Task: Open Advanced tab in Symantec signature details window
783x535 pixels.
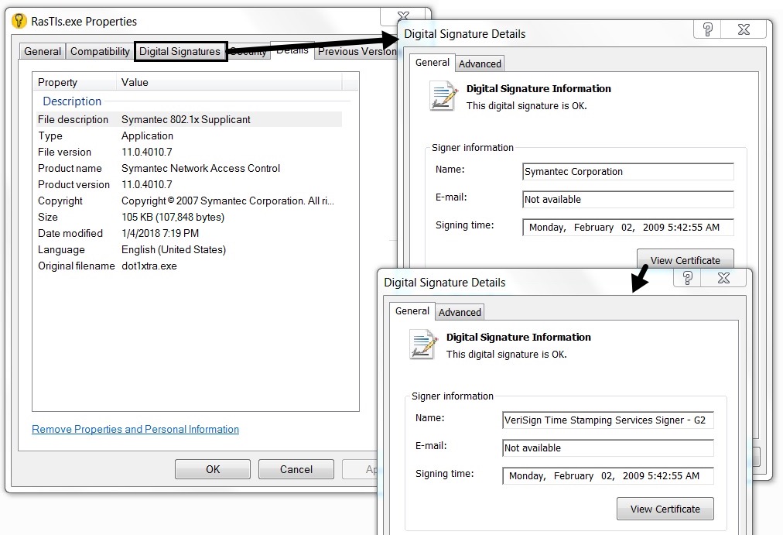Action: pos(480,64)
